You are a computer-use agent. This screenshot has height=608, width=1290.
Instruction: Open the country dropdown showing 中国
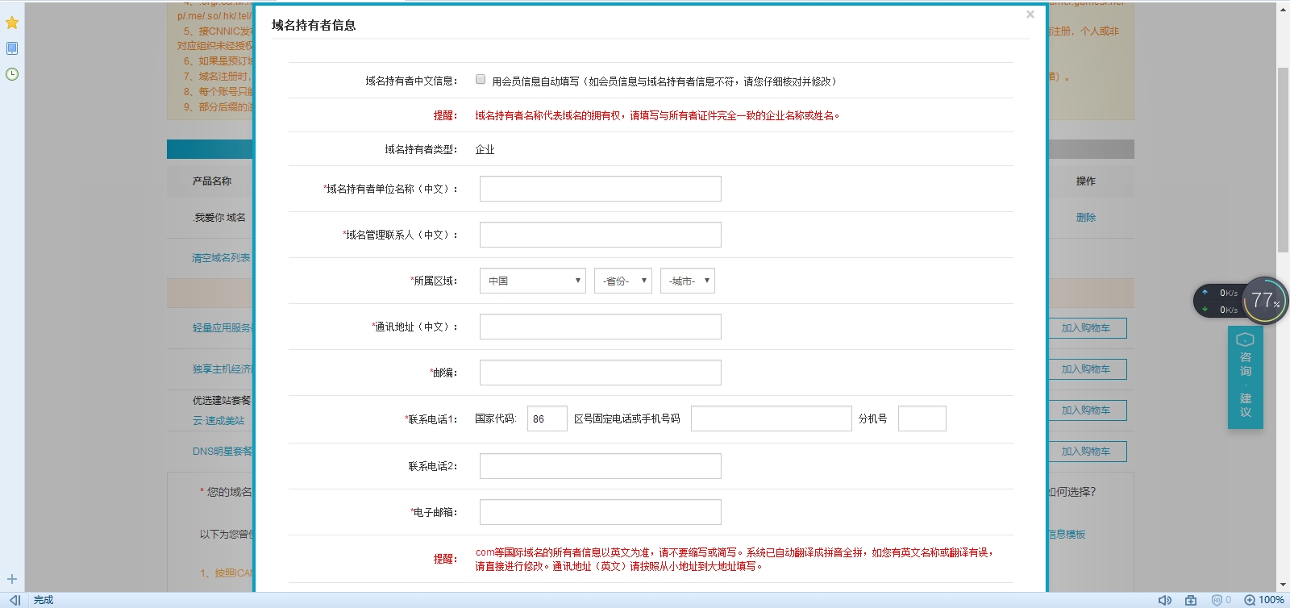[533, 281]
